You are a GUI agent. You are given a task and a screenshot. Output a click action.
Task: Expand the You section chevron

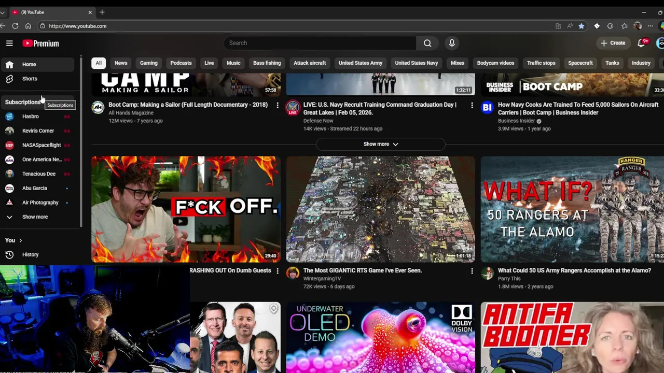tap(20, 240)
